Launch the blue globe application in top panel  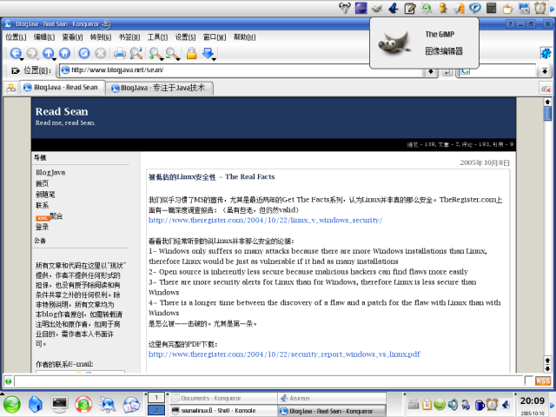361,8
